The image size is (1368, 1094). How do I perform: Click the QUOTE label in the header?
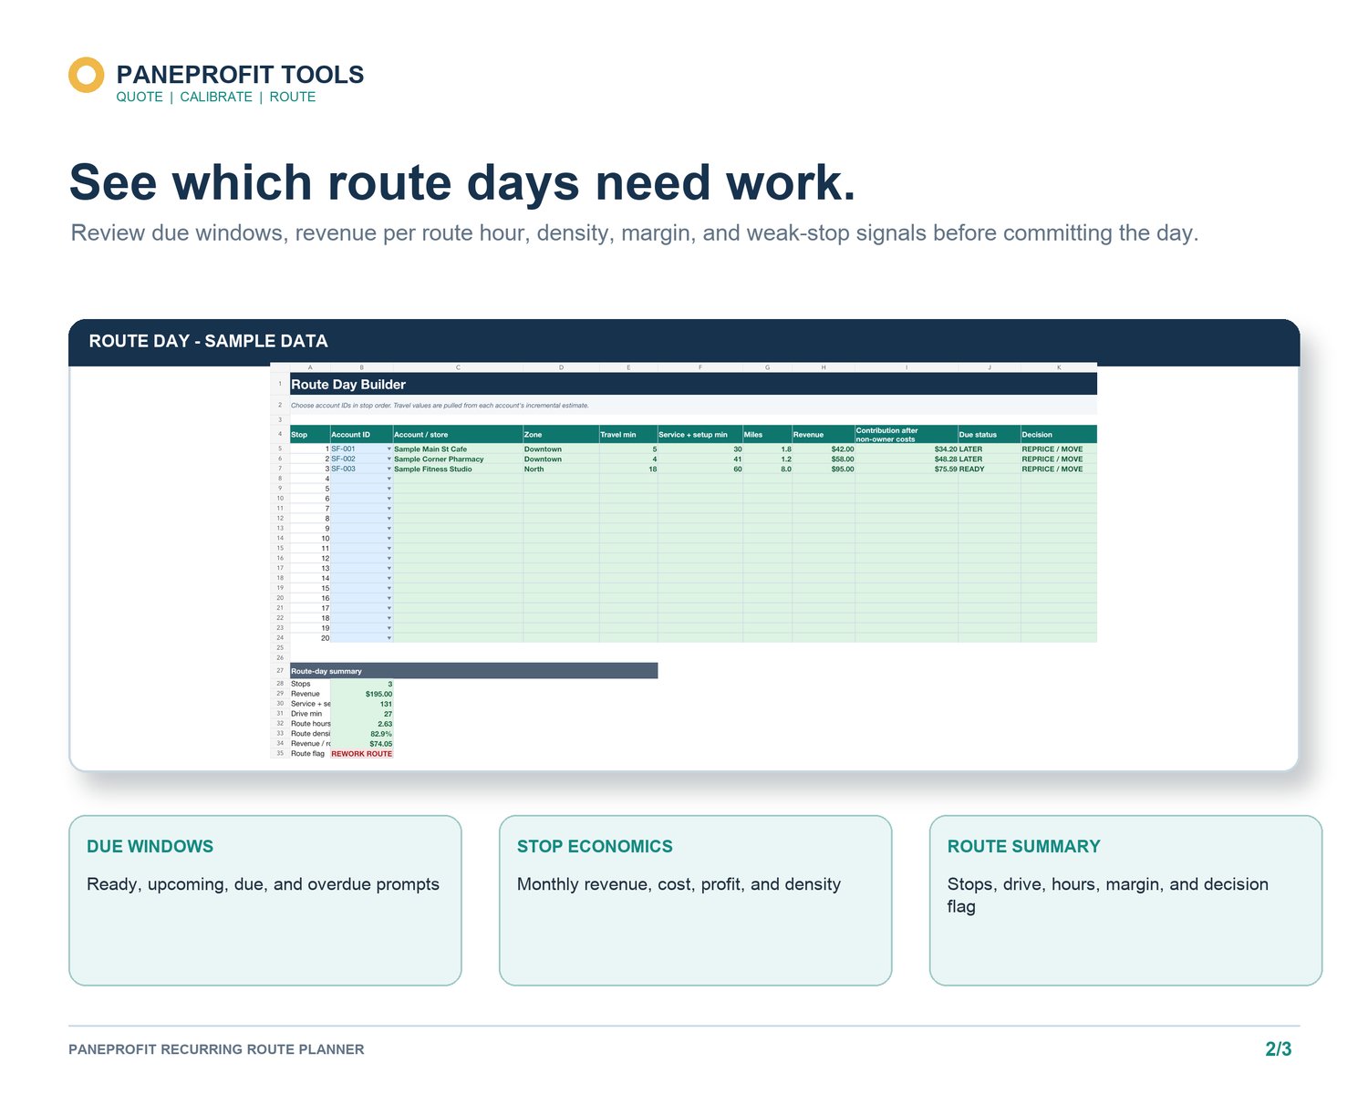[140, 97]
